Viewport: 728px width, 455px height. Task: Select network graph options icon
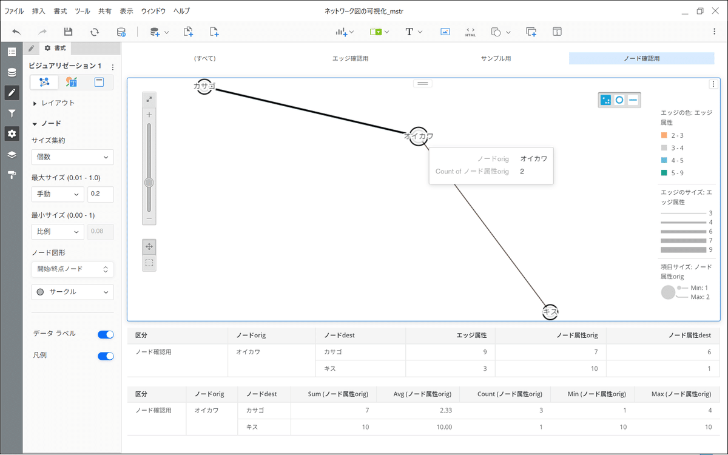pos(44,82)
